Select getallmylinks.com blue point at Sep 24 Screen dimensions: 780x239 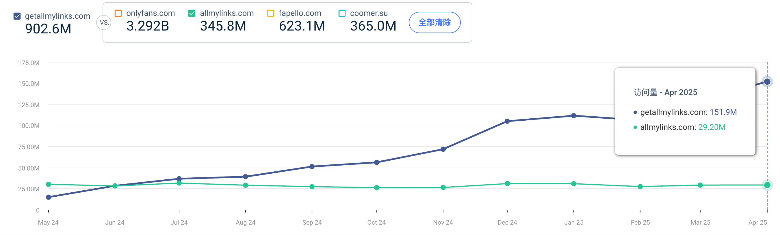click(x=312, y=166)
